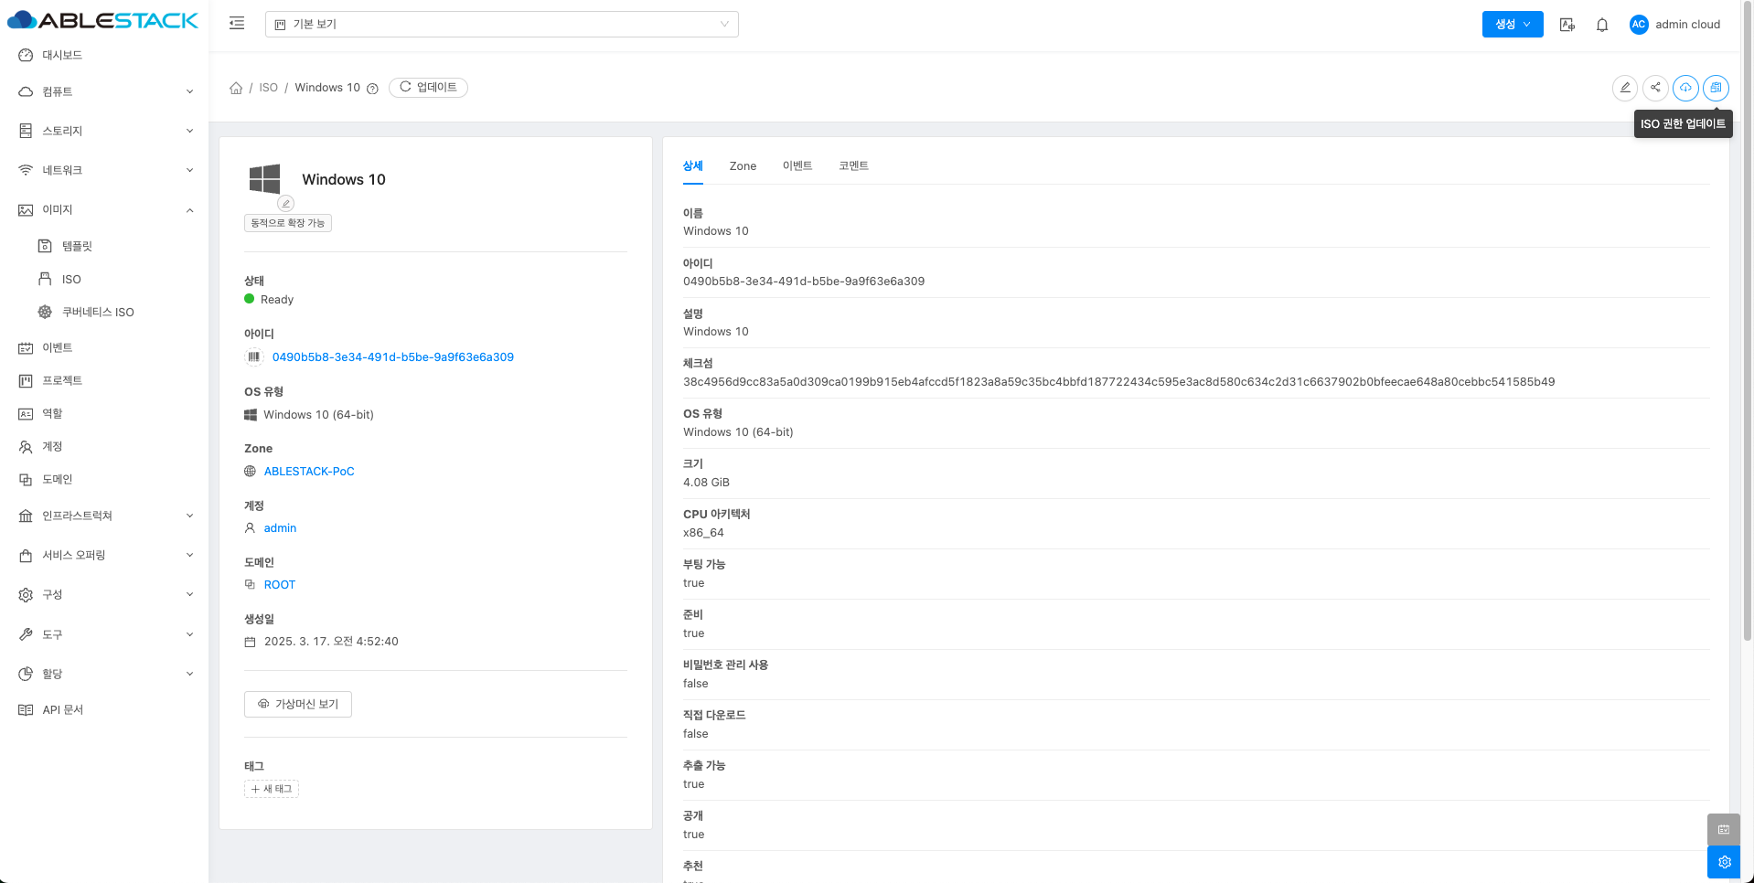Click the share ISO icon
The image size is (1754, 883).
pos(1654,88)
